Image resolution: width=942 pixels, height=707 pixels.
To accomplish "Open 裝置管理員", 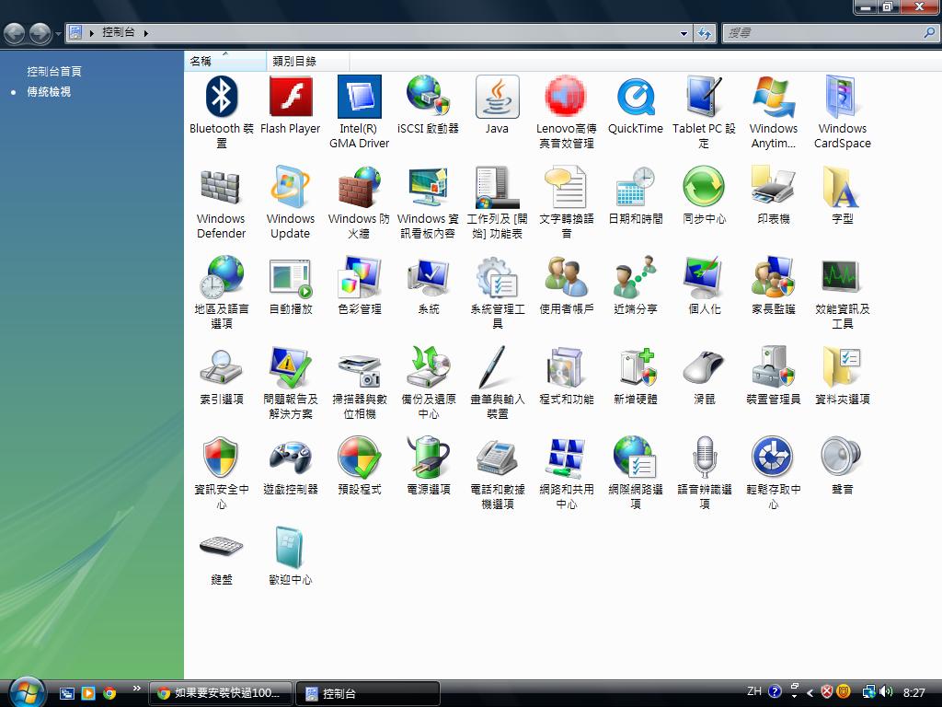I will point(773,376).
